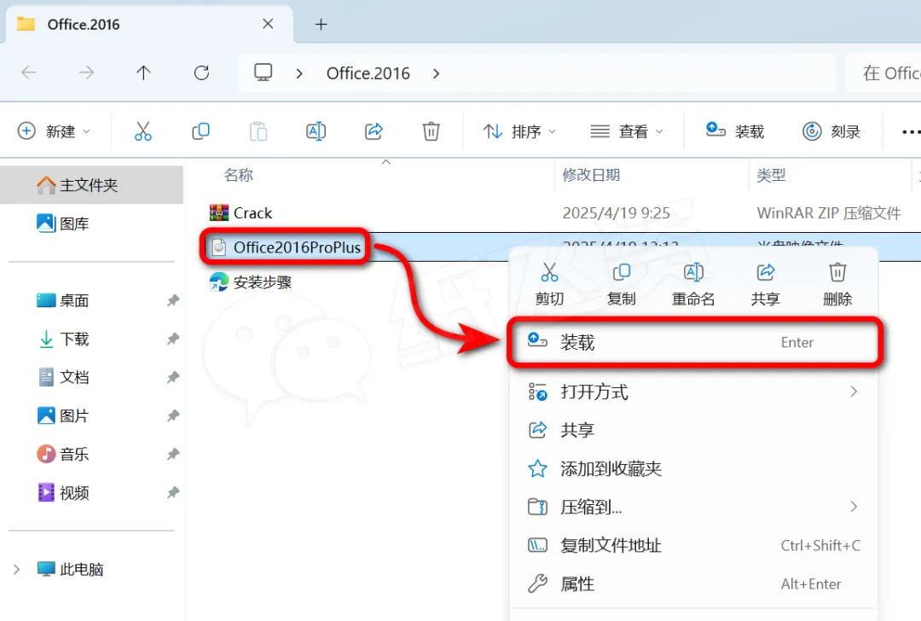
Task: Sort by the 名称 column header
Action: [x=239, y=175]
